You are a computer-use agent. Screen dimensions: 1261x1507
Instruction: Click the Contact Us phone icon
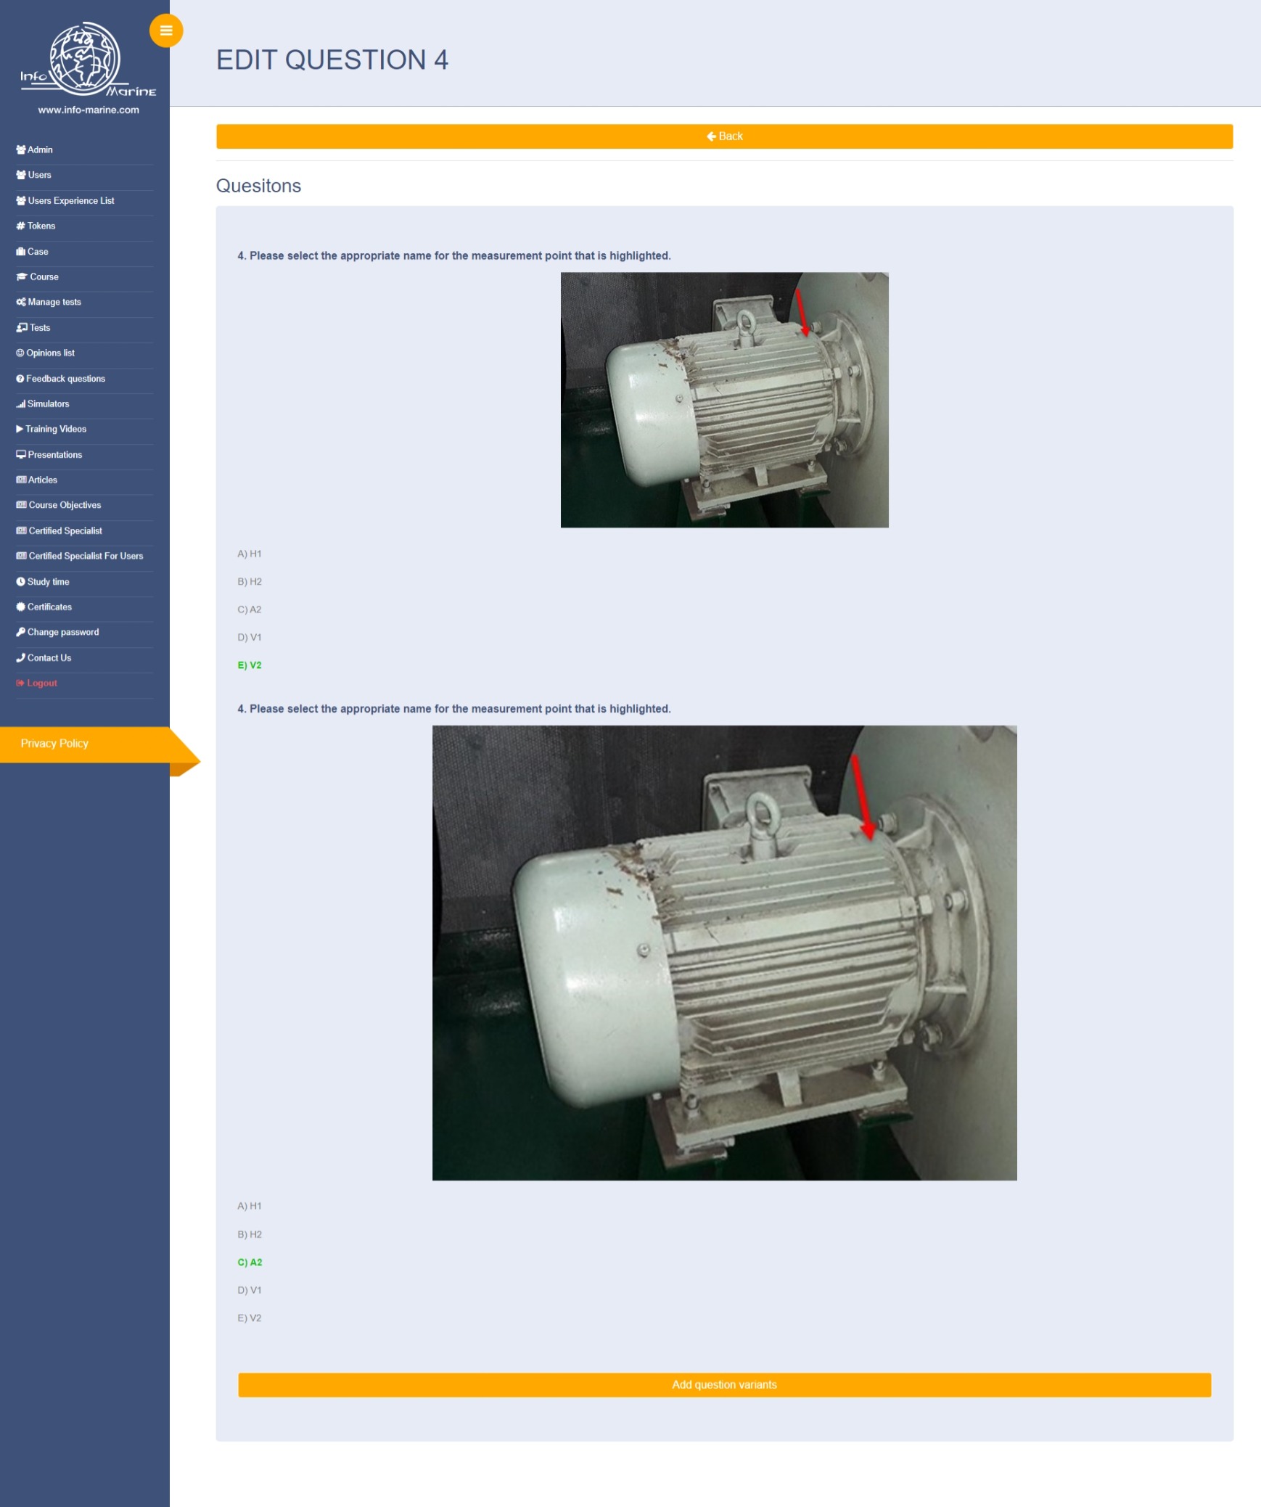[20, 657]
